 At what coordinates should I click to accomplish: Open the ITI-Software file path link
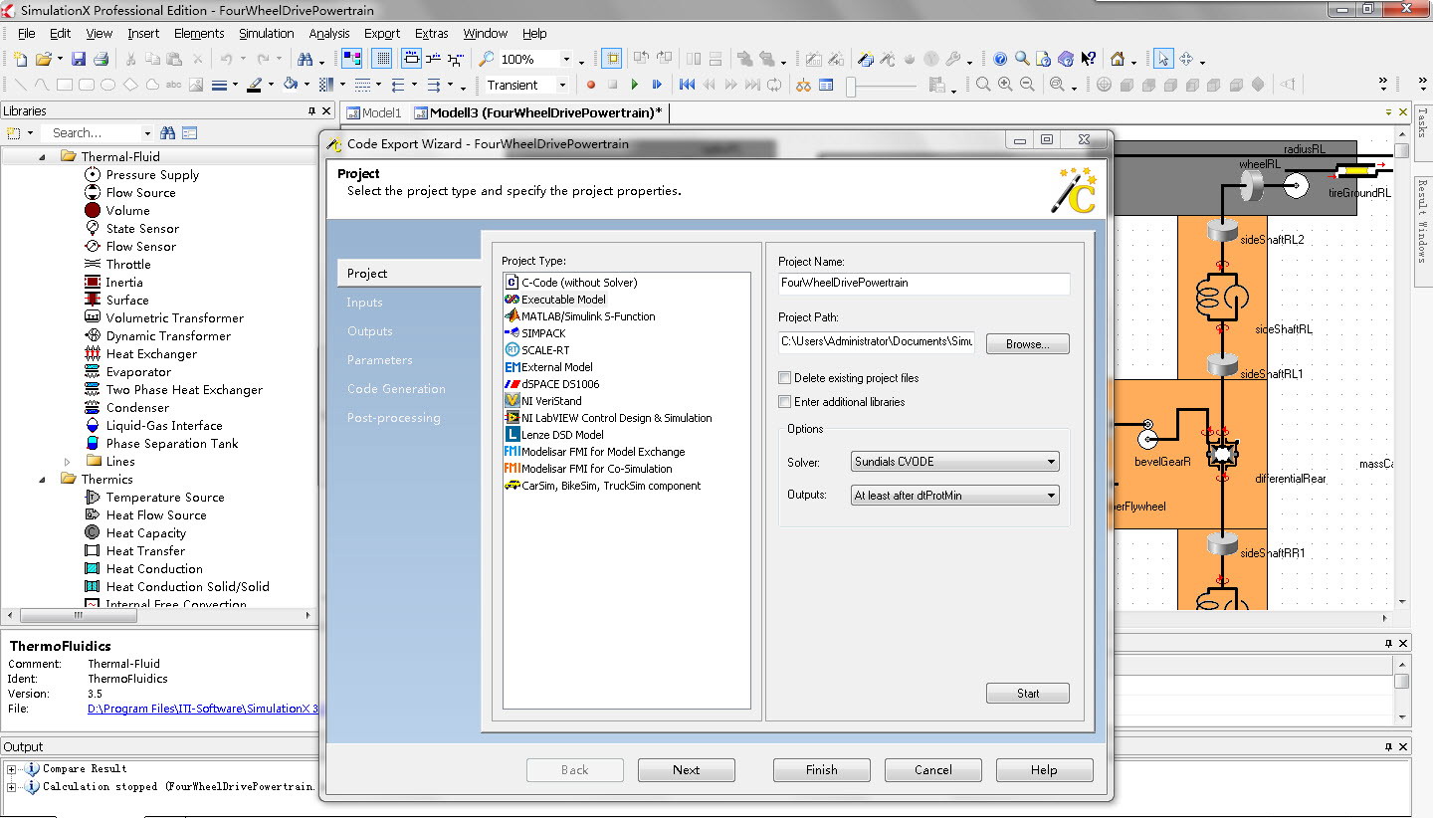click(x=203, y=710)
